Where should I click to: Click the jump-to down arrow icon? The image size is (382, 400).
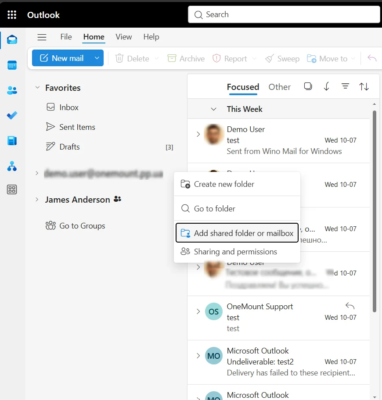pyautogui.click(x=326, y=86)
